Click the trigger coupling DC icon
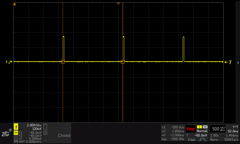This screenshot has width=240, height=144. click(x=205, y=127)
